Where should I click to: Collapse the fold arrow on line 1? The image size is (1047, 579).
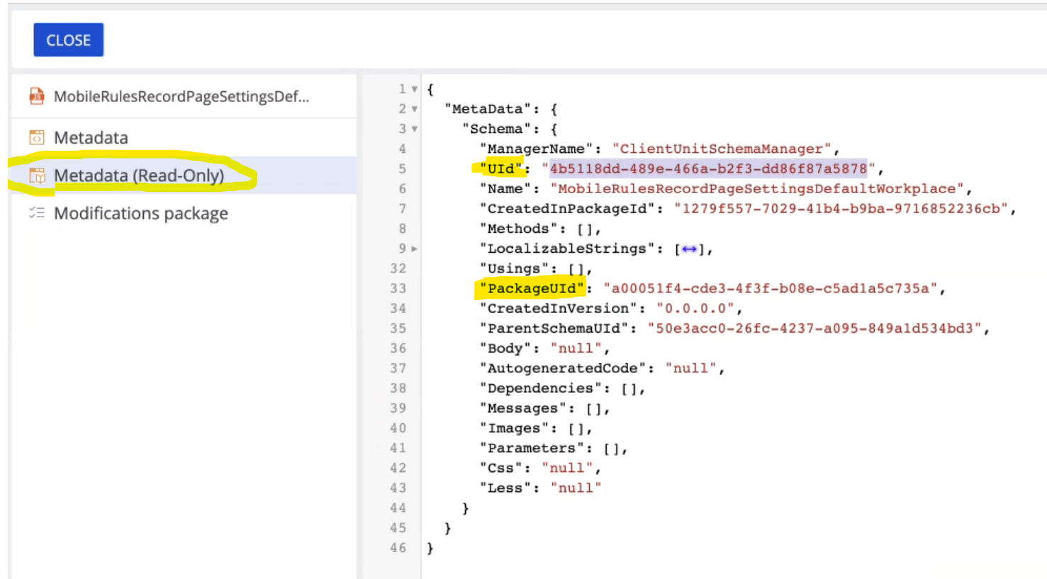tap(415, 89)
